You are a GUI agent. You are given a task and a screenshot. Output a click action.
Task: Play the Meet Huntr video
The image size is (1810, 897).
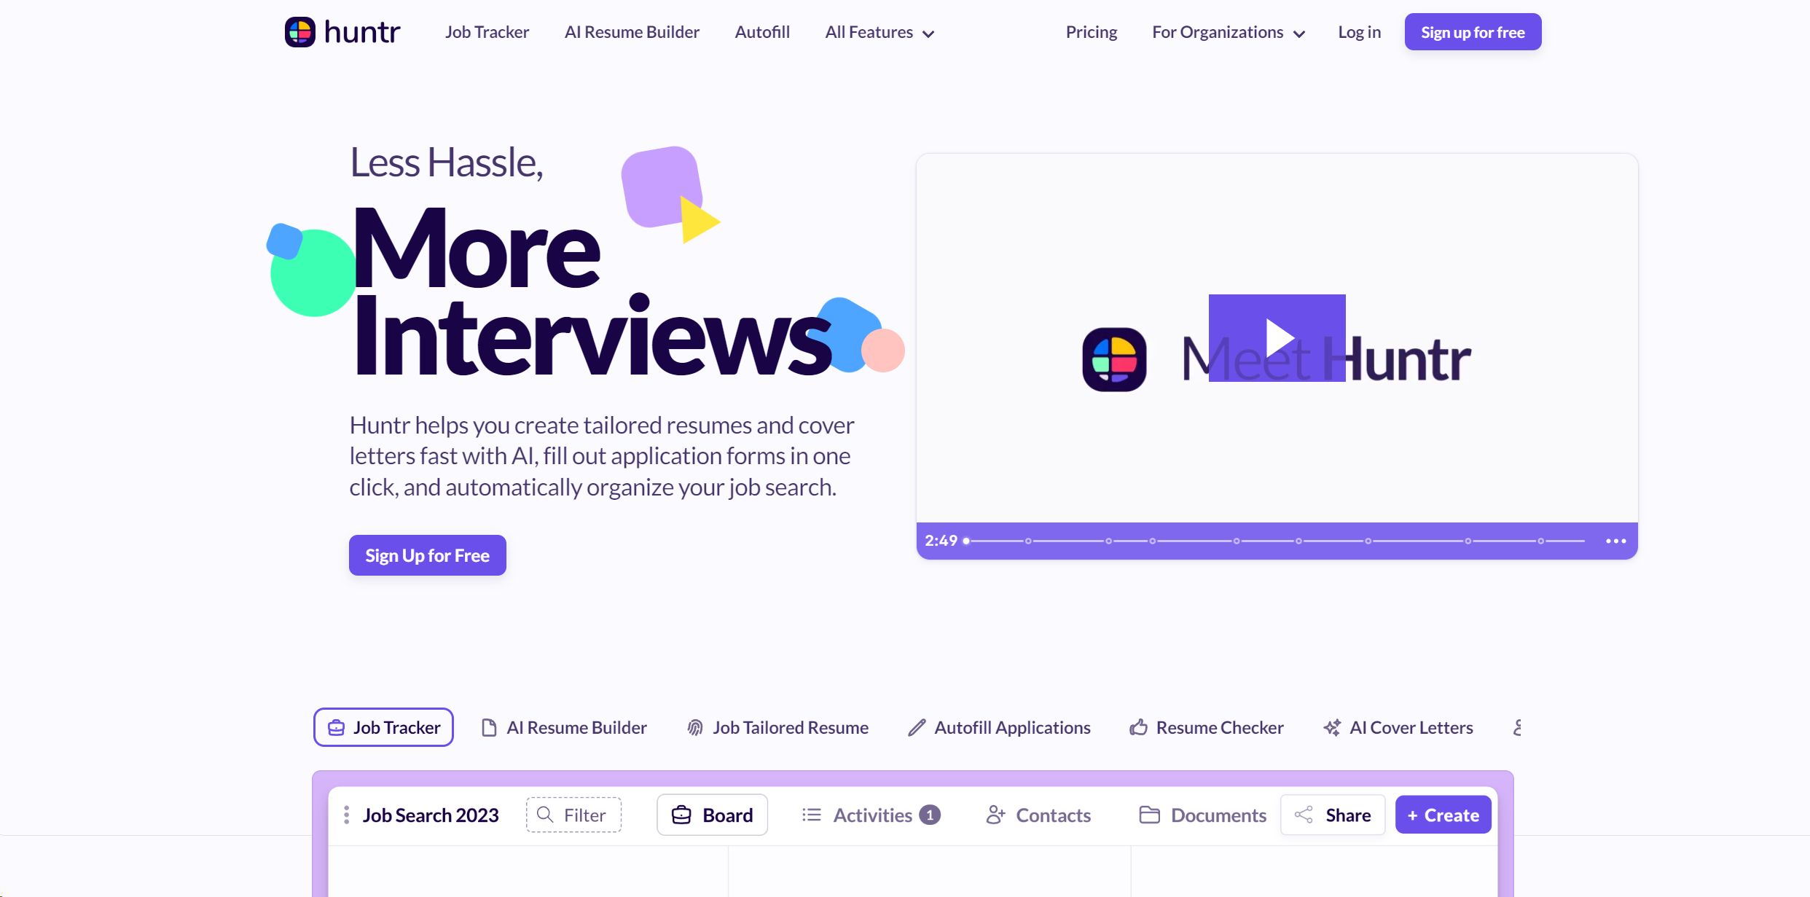(x=1277, y=337)
